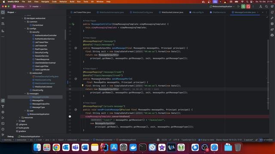Toggle breakpoint on convertAndSend line

tap(70, 116)
